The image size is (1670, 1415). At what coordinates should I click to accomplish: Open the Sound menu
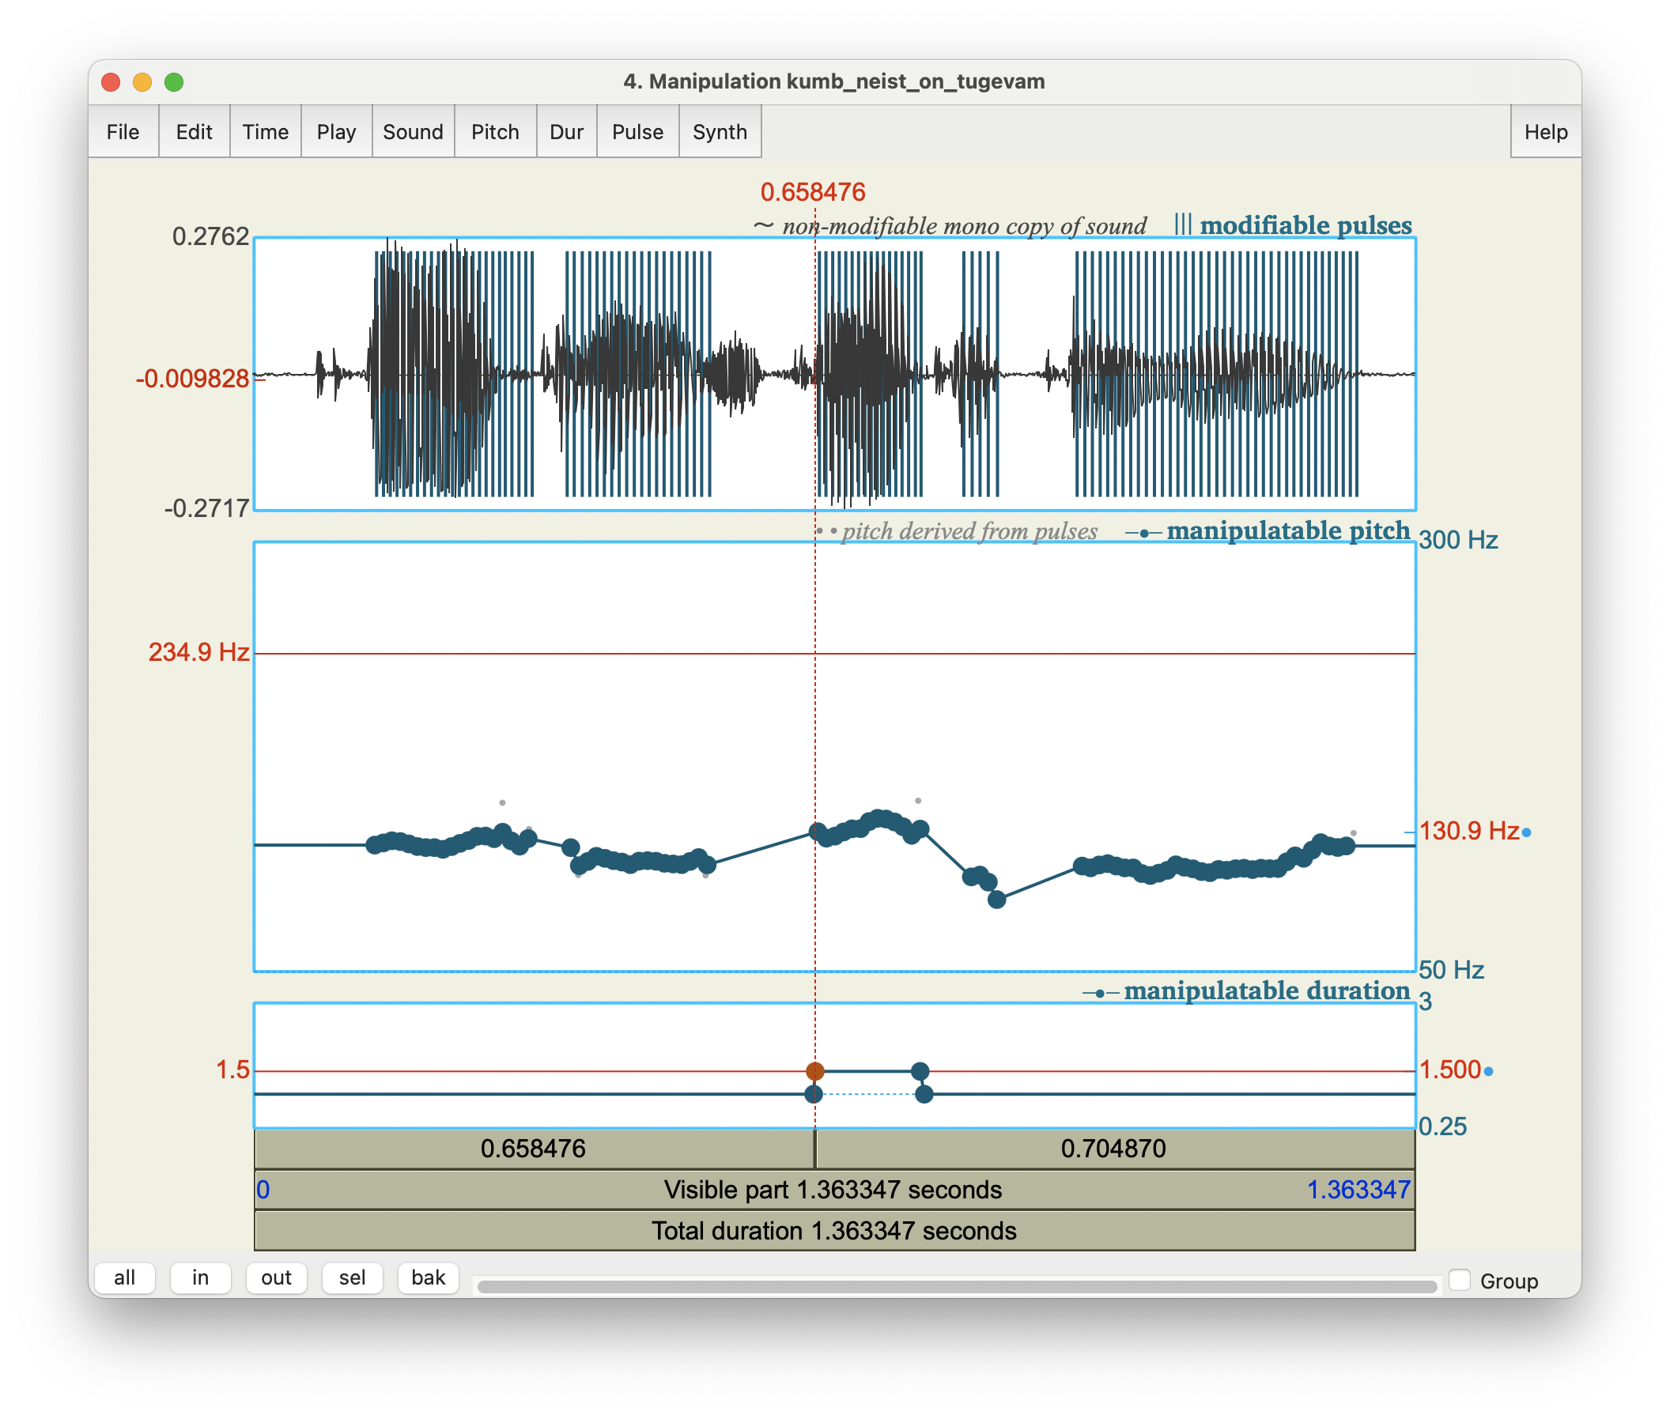click(x=414, y=131)
